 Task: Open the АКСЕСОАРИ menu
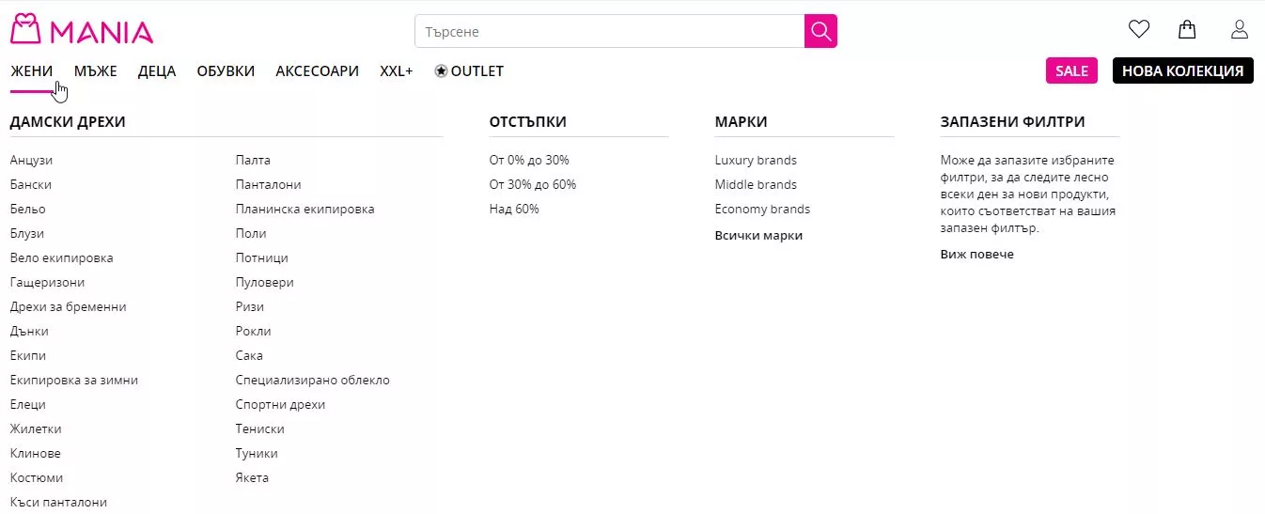[317, 71]
